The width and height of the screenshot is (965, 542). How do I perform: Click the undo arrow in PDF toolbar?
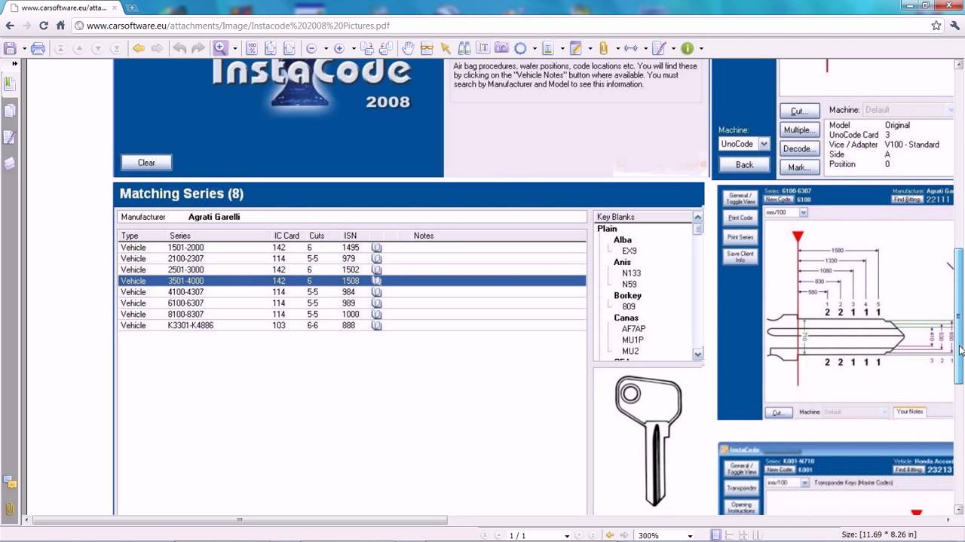[179, 48]
